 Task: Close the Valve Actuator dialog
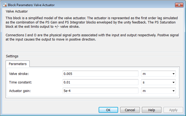pos(179,5)
